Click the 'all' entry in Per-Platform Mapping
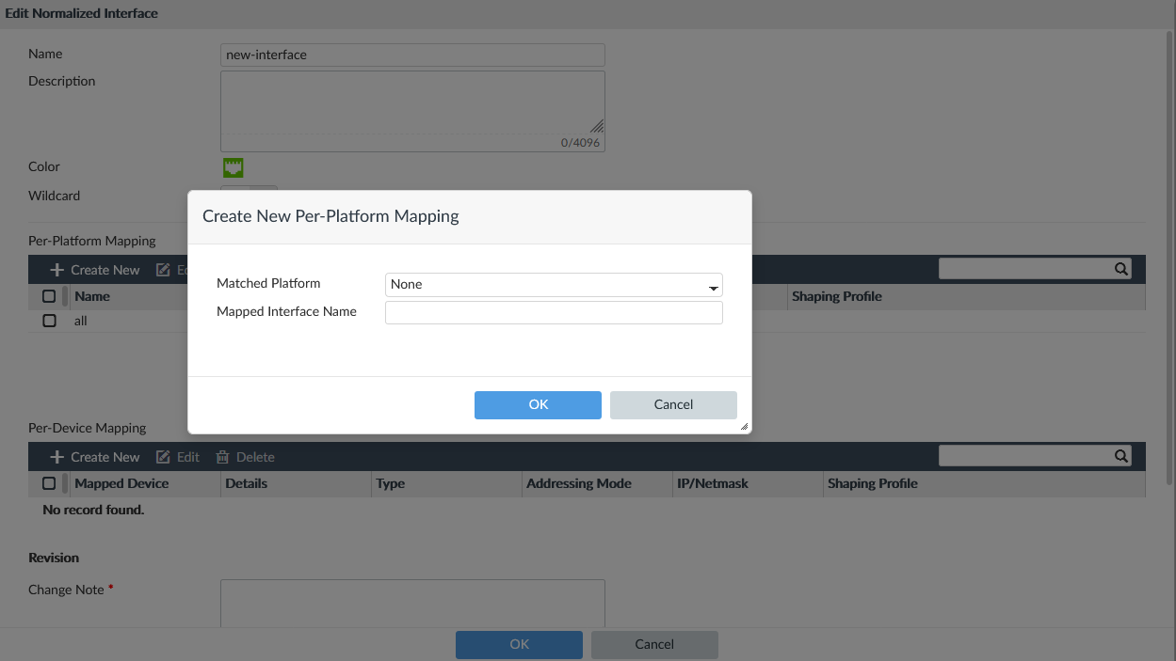This screenshot has height=661, width=1176. coord(81,321)
